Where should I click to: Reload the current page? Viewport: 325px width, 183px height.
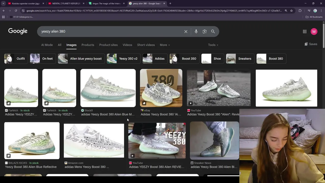pyautogui.click(x=16, y=11)
